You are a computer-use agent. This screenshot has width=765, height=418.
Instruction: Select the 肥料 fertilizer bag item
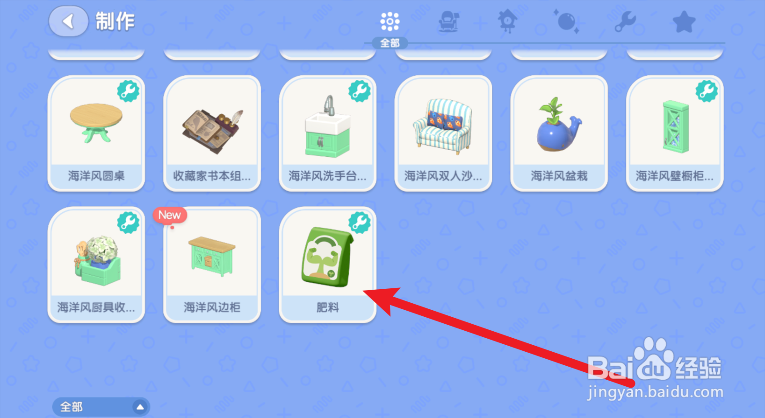coord(327,265)
